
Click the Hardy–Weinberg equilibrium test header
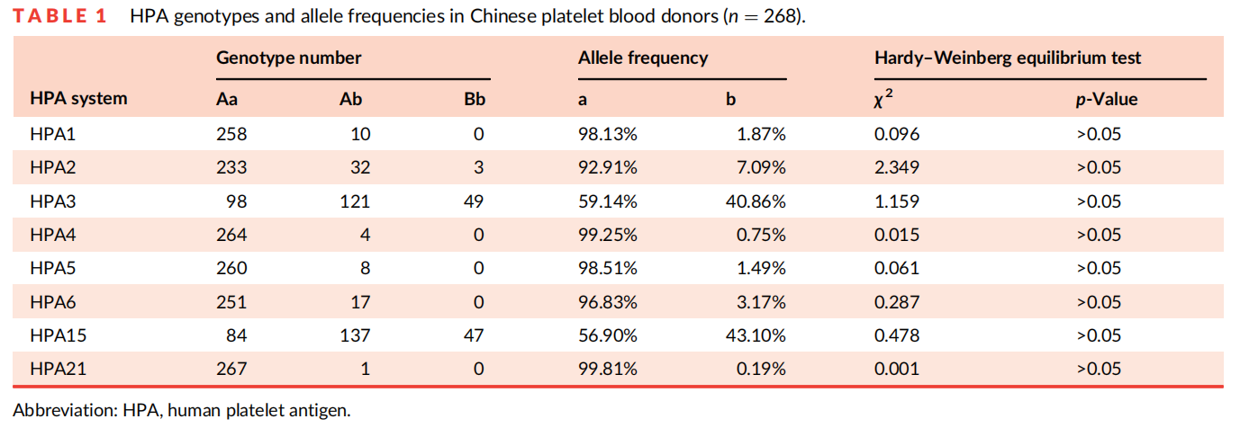(x=1008, y=58)
